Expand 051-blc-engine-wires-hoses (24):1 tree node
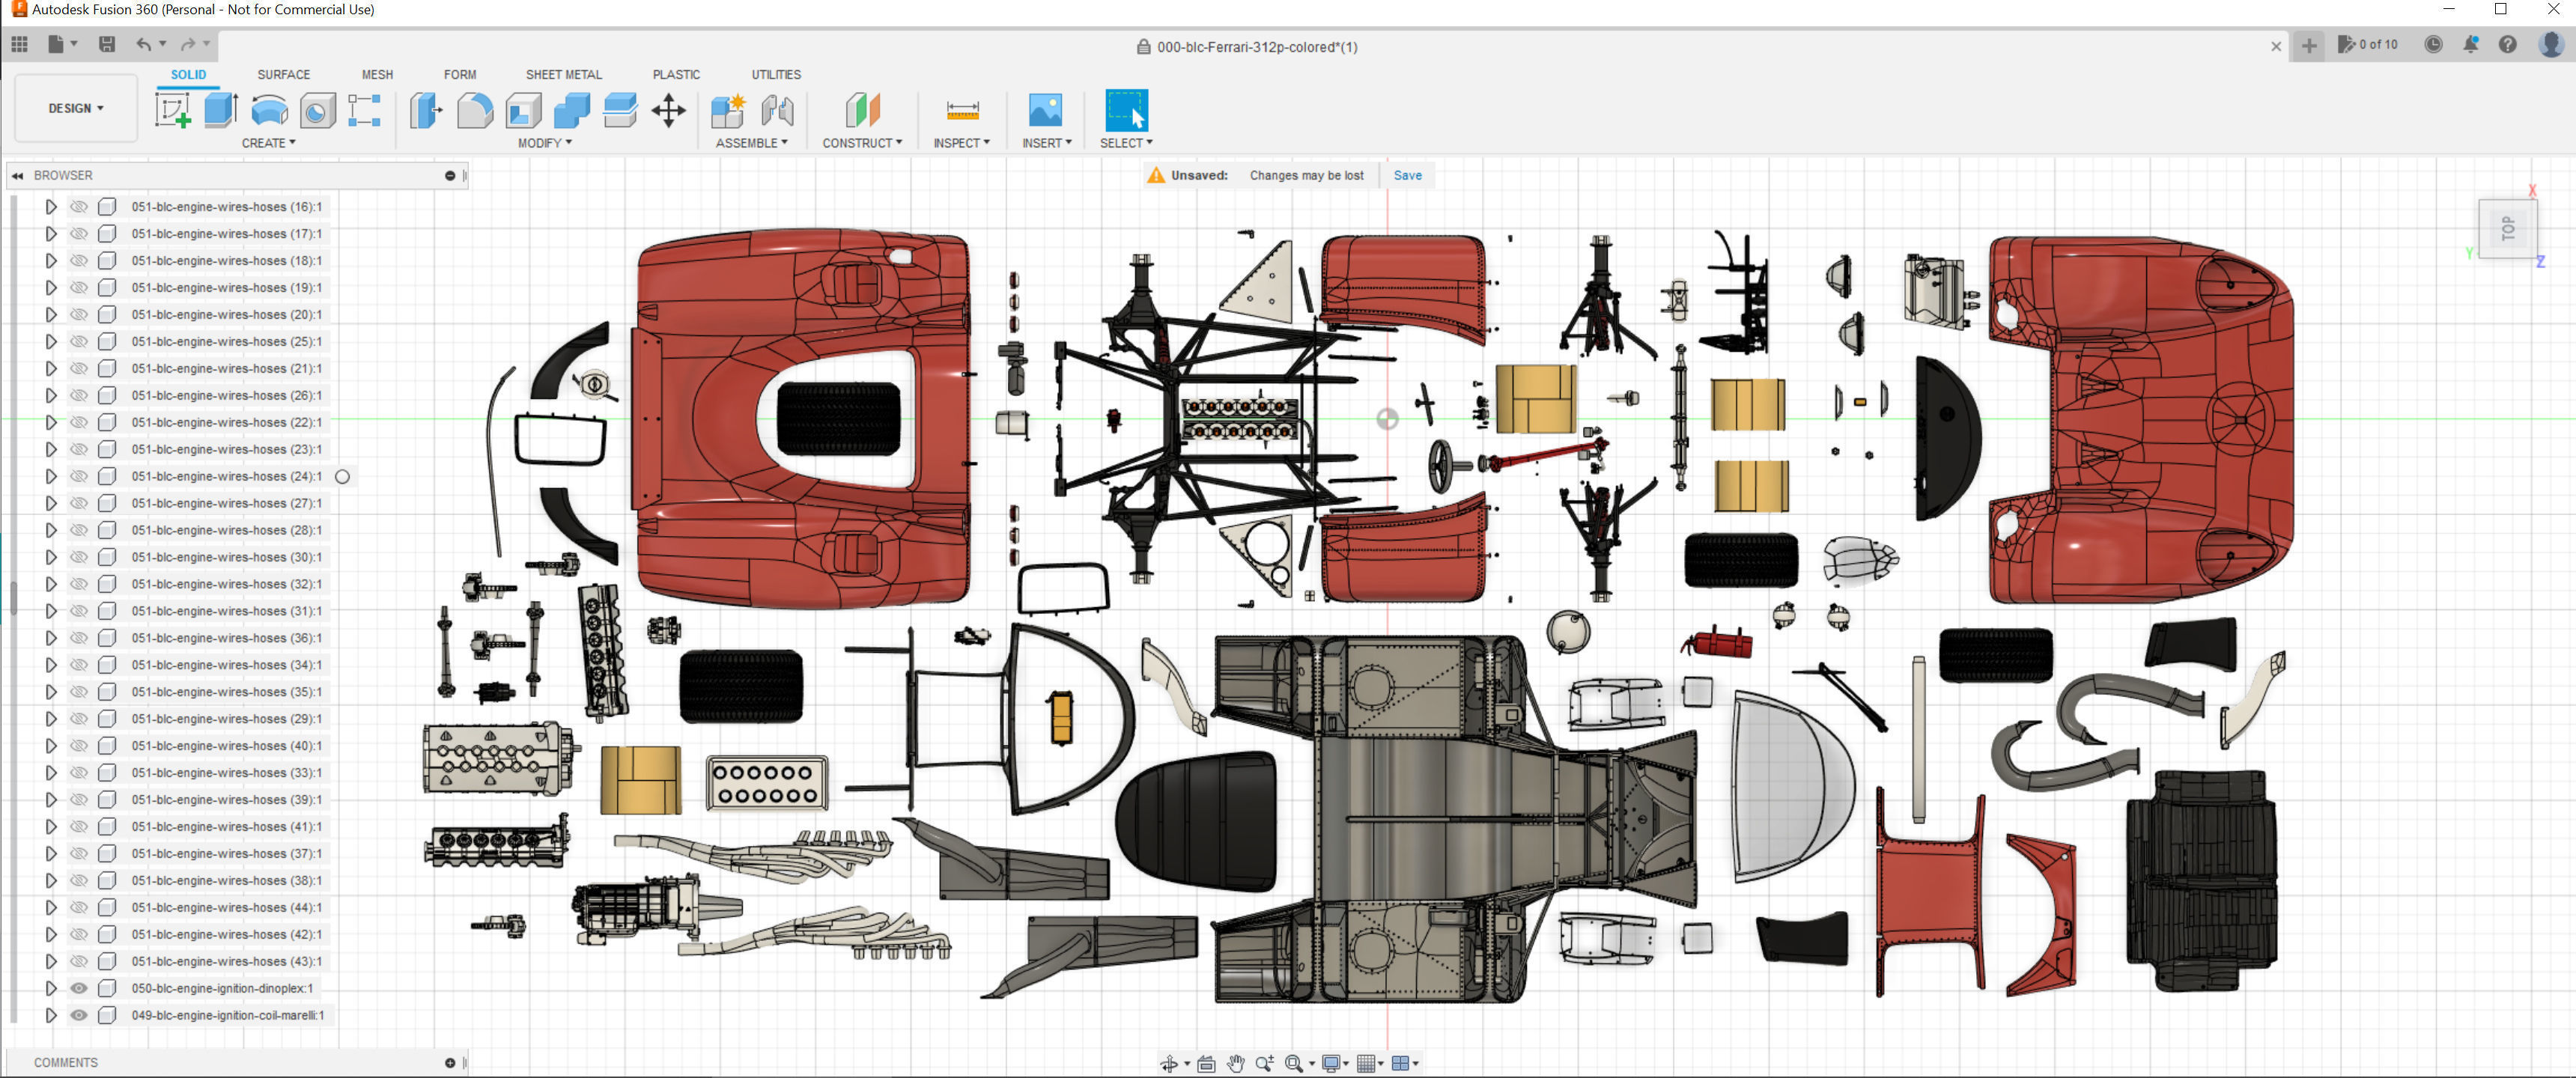 click(x=51, y=477)
